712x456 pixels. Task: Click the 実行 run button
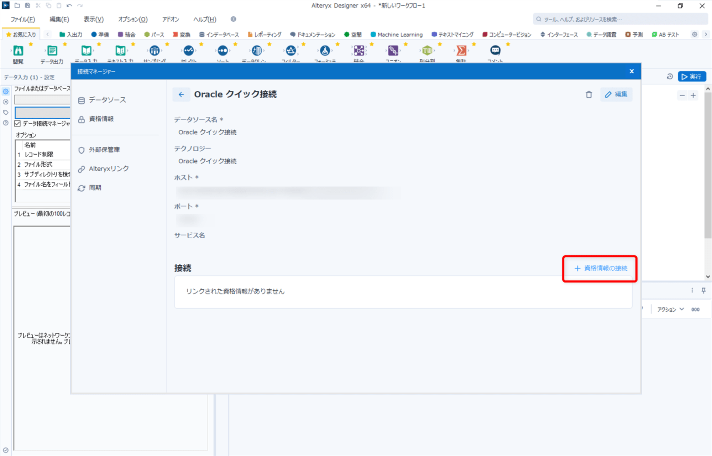[692, 77]
